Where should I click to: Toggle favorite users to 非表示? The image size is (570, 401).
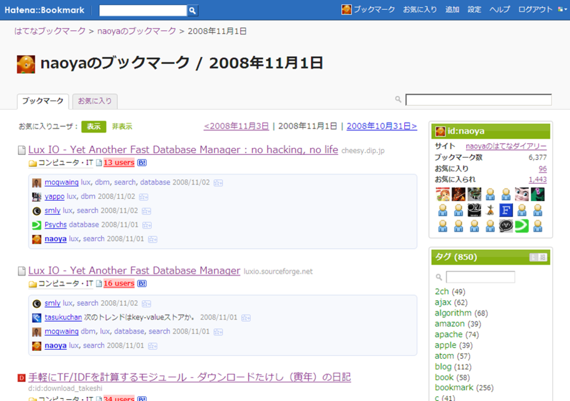click(122, 126)
